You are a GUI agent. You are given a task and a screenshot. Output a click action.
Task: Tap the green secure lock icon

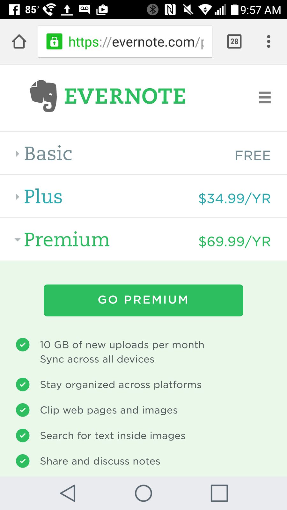point(54,42)
